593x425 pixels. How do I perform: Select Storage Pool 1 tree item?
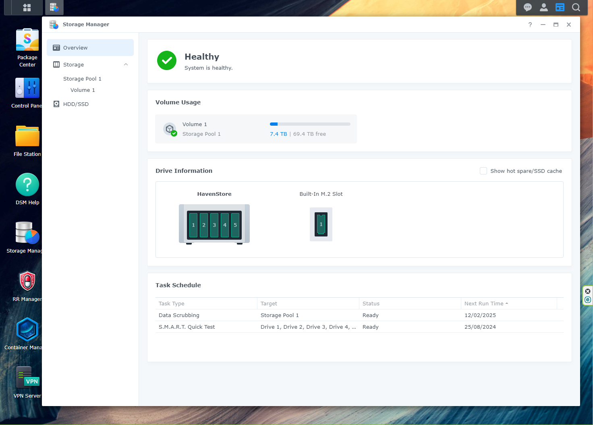(x=82, y=79)
